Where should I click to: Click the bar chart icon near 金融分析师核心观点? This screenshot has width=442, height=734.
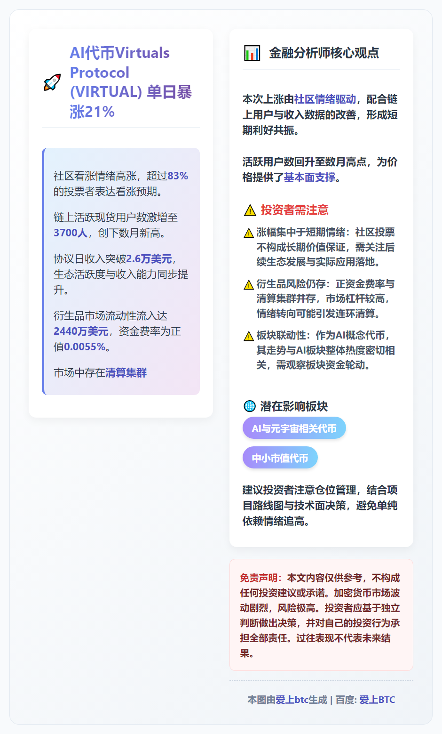tap(252, 53)
